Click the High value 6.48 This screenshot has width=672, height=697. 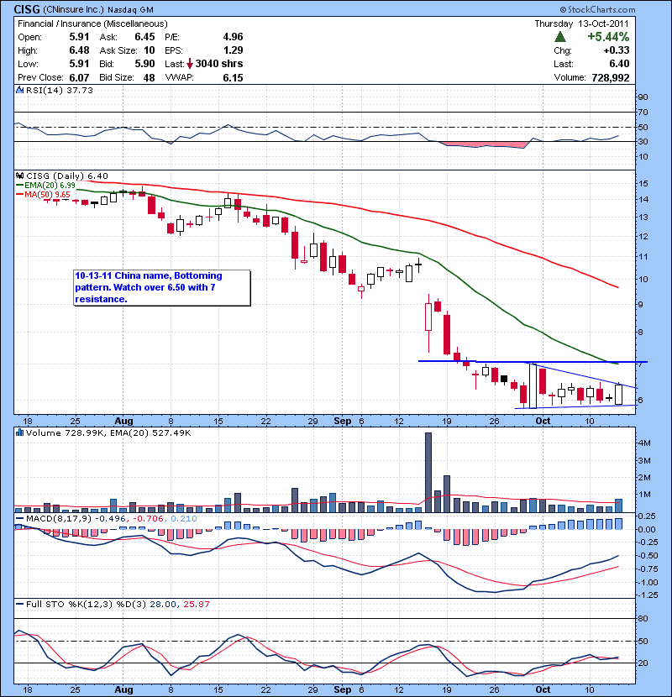(x=79, y=50)
